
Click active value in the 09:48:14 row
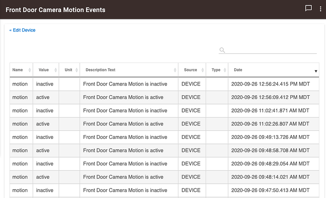click(x=43, y=177)
